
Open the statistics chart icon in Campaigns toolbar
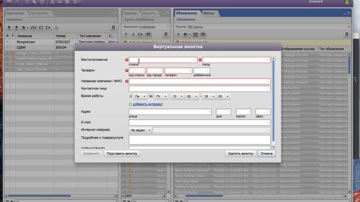(x=56, y=27)
